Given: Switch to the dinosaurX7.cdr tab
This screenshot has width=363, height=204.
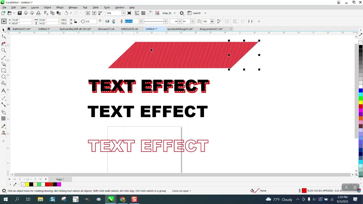Looking at the screenshot, I should [x=106, y=29].
